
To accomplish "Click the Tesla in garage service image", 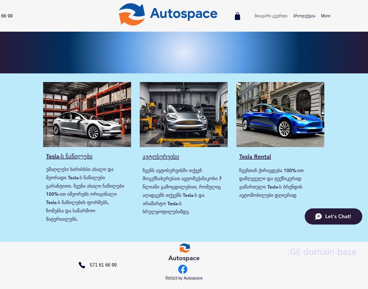I will (x=183, y=115).
